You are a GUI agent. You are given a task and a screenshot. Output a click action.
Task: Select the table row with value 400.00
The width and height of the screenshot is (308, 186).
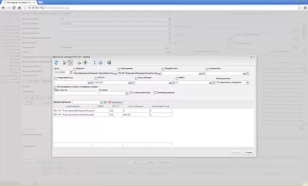113,115
